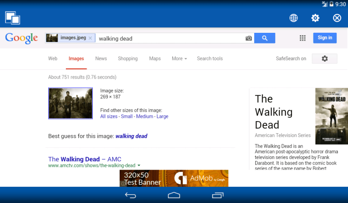Open The Walking Dead – AMC result
The image size is (348, 203).
tap(85, 159)
